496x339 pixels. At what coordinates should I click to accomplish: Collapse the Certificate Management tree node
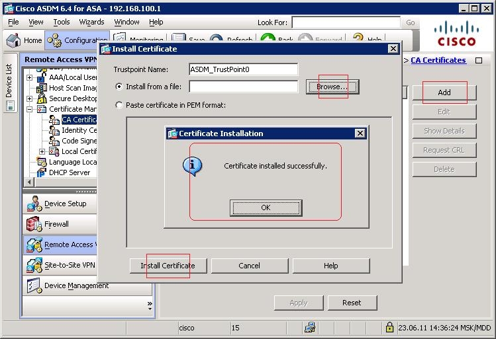29,110
